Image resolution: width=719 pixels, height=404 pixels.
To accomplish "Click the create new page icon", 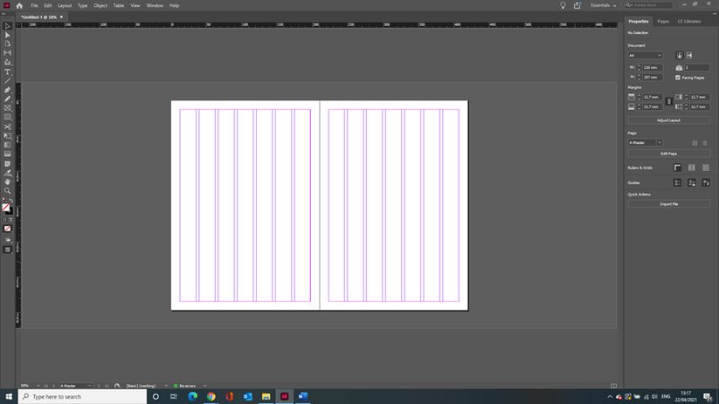I will (695, 143).
